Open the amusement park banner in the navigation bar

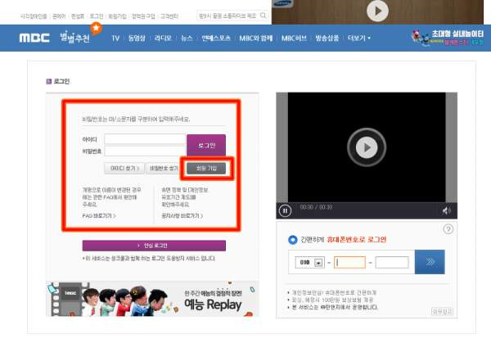tap(448, 38)
